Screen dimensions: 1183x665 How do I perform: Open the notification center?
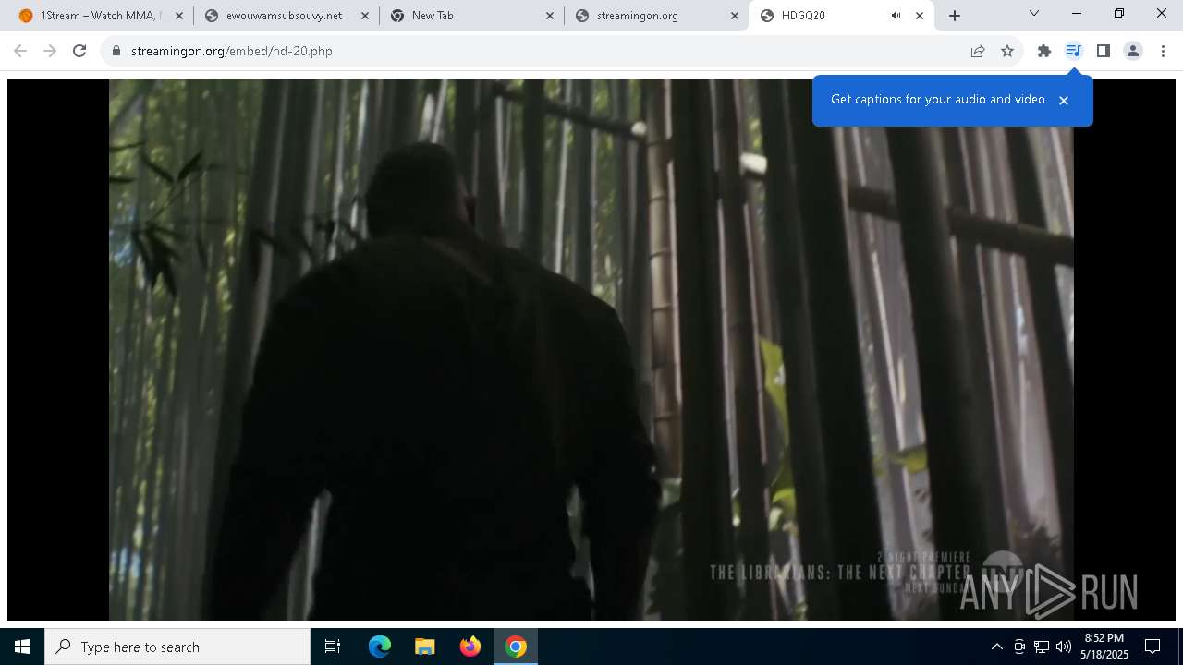click(1153, 647)
